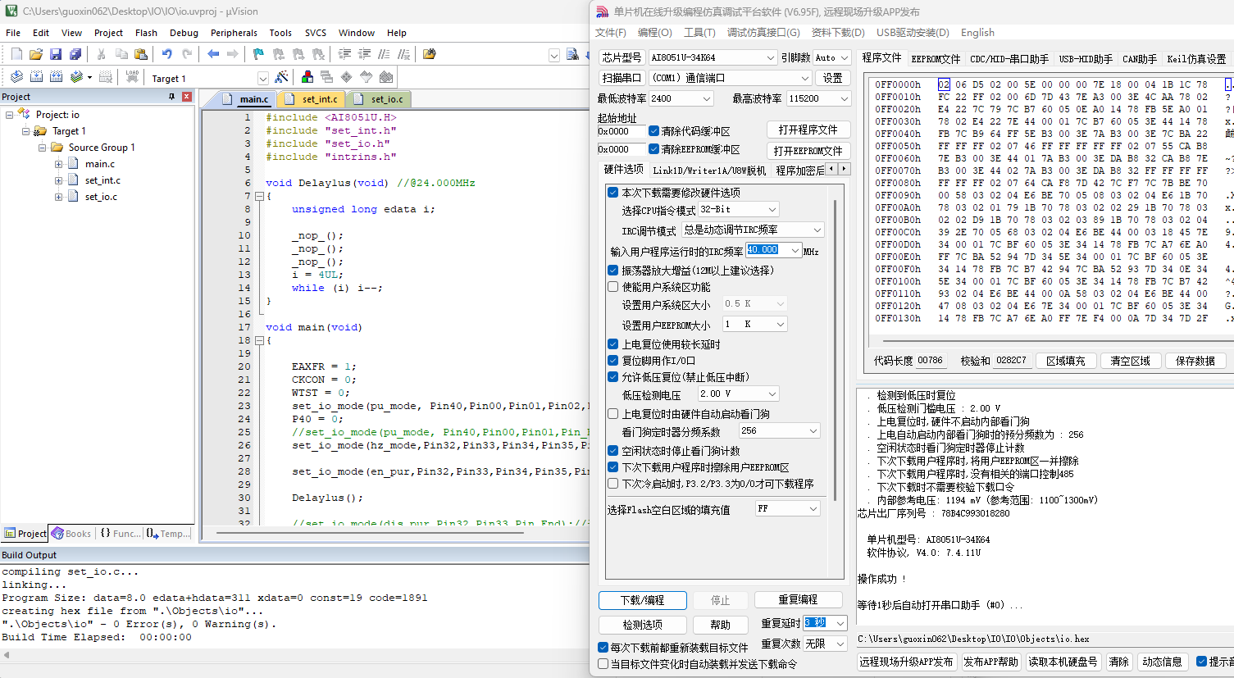Enable 使能用户系统区功能 checkbox

tap(612, 287)
